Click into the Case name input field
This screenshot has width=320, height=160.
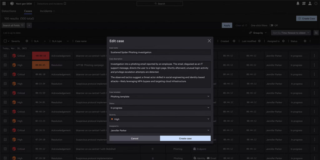[x=160, y=52]
